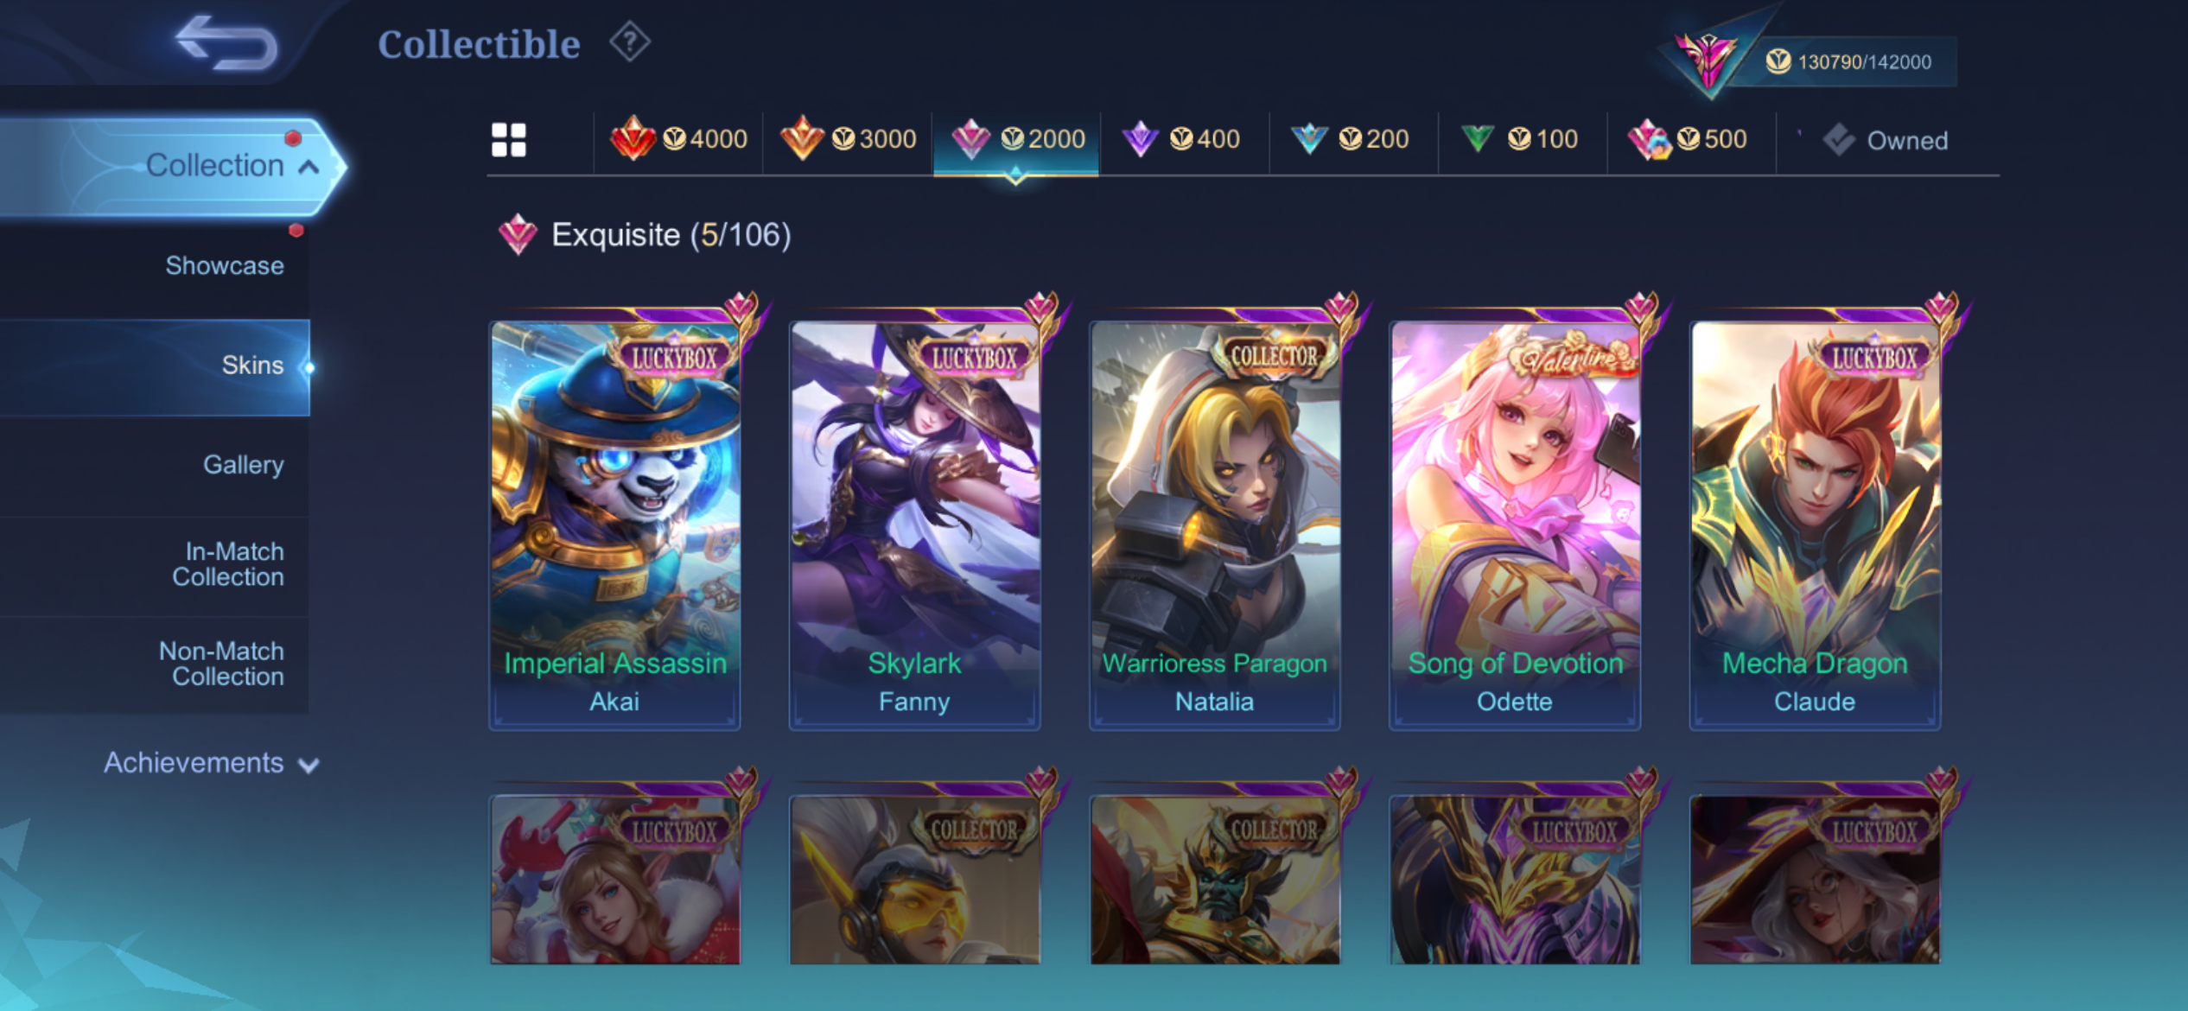Viewport: 2188px width, 1011px height.
Task: Filter by the 4000 points red gem
Action: tap(678, 139)
